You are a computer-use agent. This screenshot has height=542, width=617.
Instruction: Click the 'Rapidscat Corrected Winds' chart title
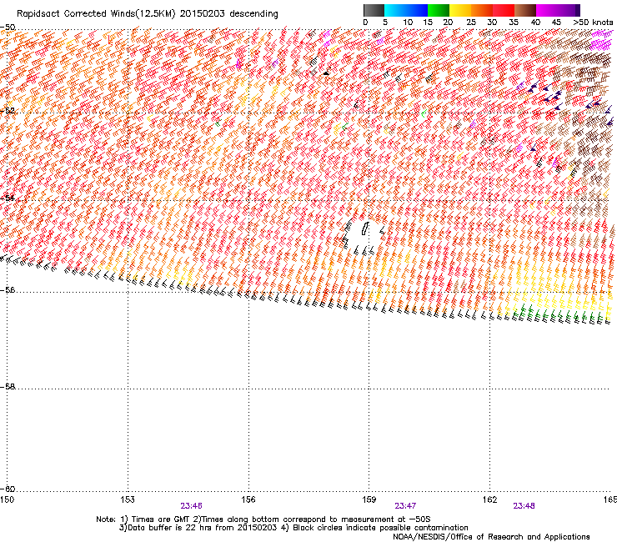pyautogui.click(x=148, y=13)
